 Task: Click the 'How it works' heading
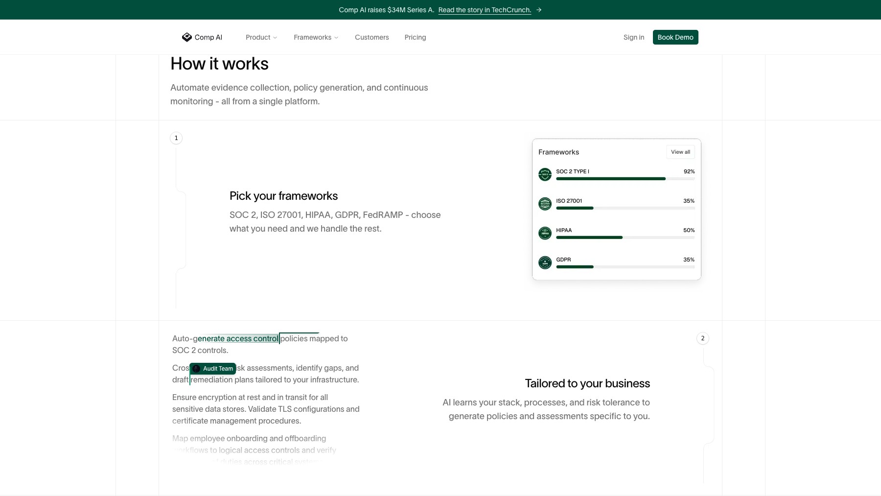click(219, 64)
